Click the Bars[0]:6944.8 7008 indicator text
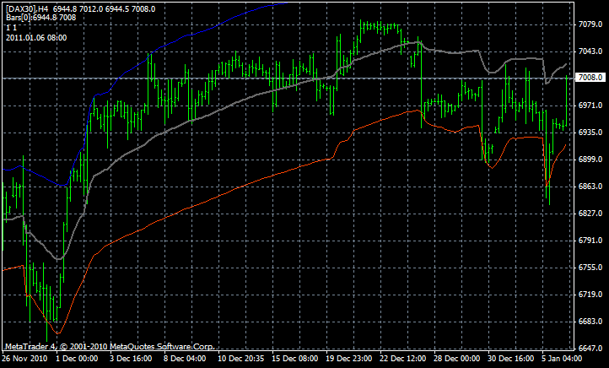 40,18
